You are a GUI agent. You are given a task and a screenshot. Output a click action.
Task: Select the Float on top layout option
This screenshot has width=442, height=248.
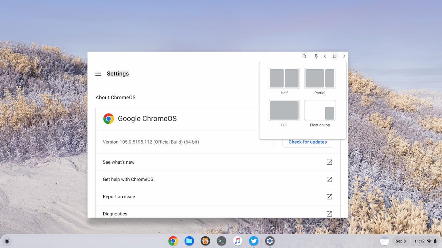pos(320,110)
